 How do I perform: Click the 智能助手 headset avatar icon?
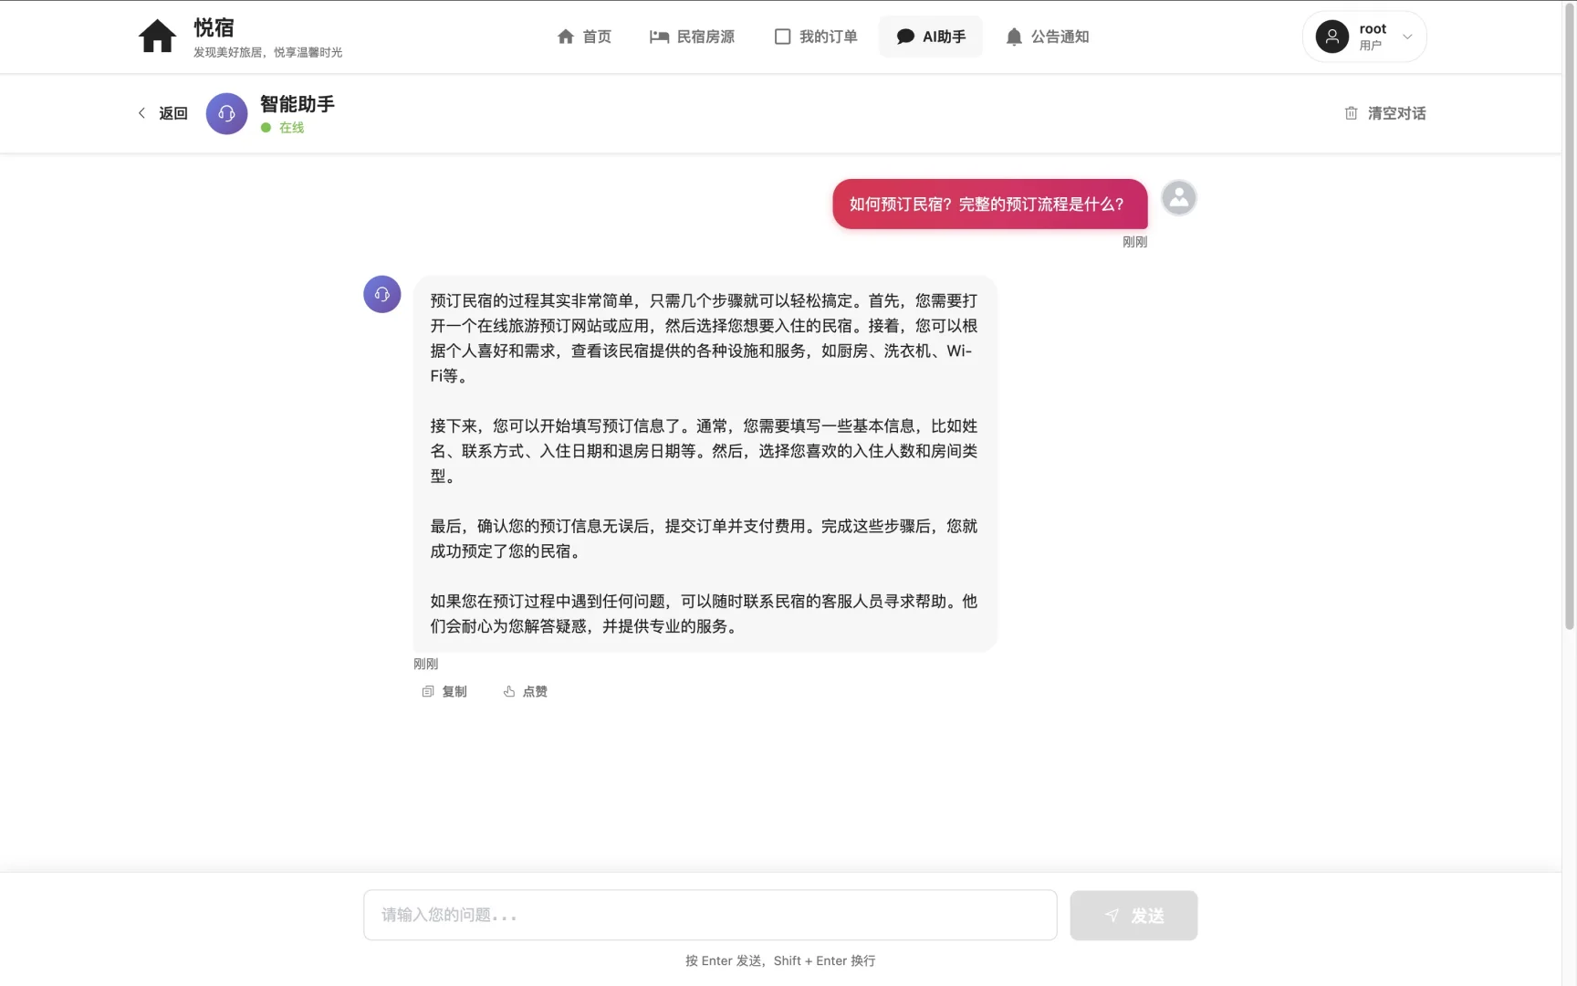click(x=225, y=113)
